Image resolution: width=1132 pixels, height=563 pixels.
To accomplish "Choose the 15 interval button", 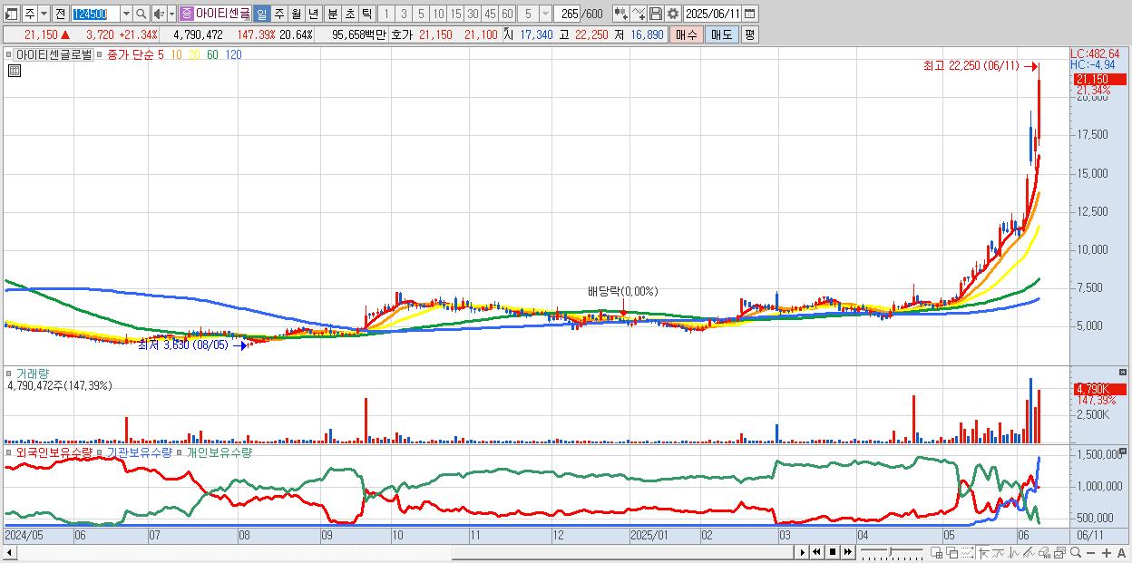I will click(455, 14).
